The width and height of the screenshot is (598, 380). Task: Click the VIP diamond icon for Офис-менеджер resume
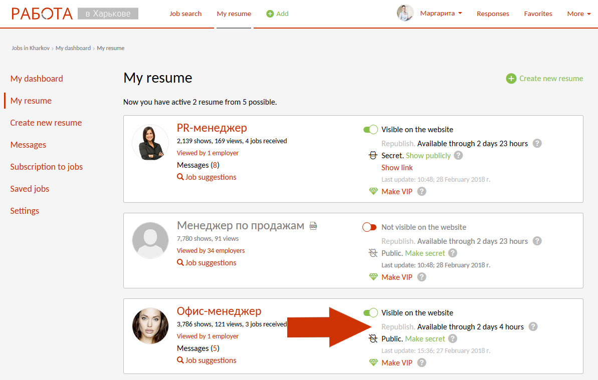[x=373, y=362]
